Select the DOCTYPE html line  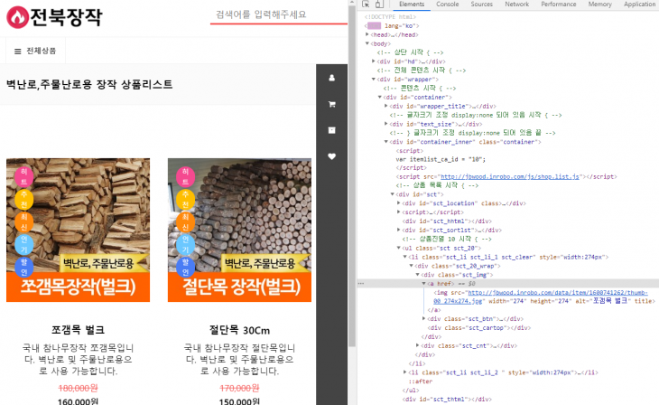391,17
